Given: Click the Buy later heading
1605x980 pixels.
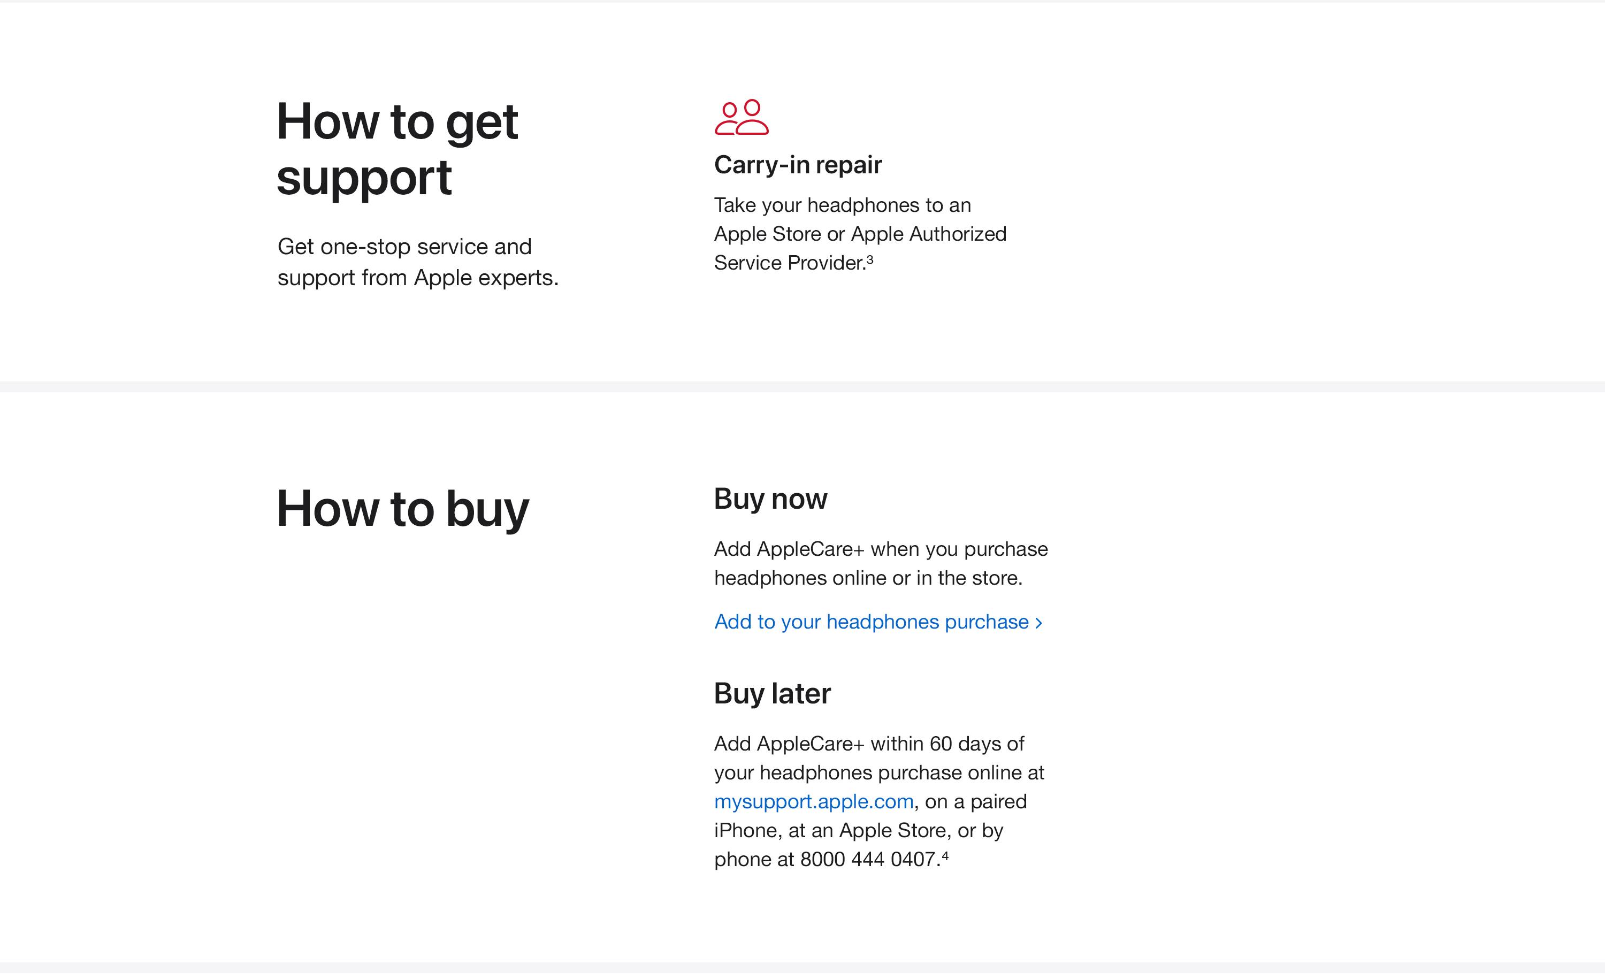Looking at the screenshot, I should [773, 693].
